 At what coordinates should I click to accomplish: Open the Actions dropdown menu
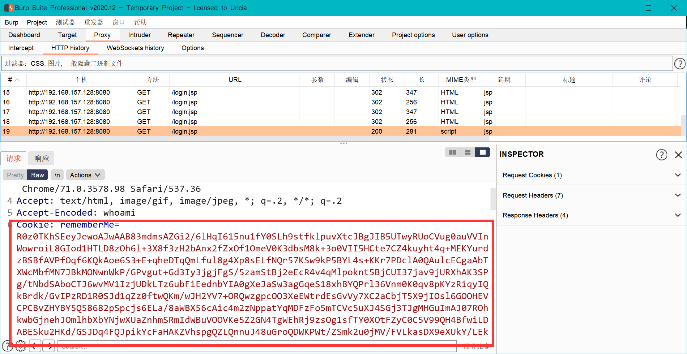click(x=85, y=175)
